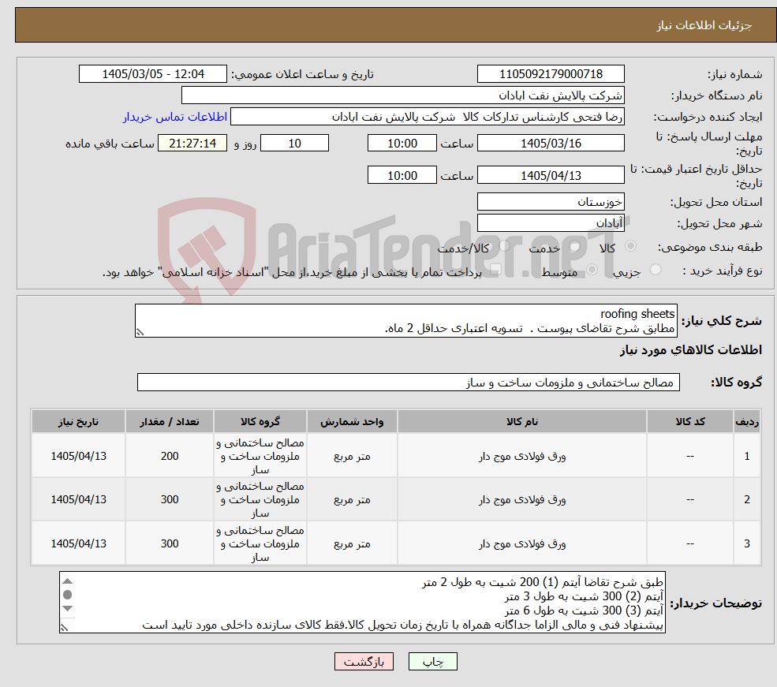Image resolution: width=777 pixels, height=687 pixels.
Task: Click resize handle of general description box
Action: tap(140, 332)
